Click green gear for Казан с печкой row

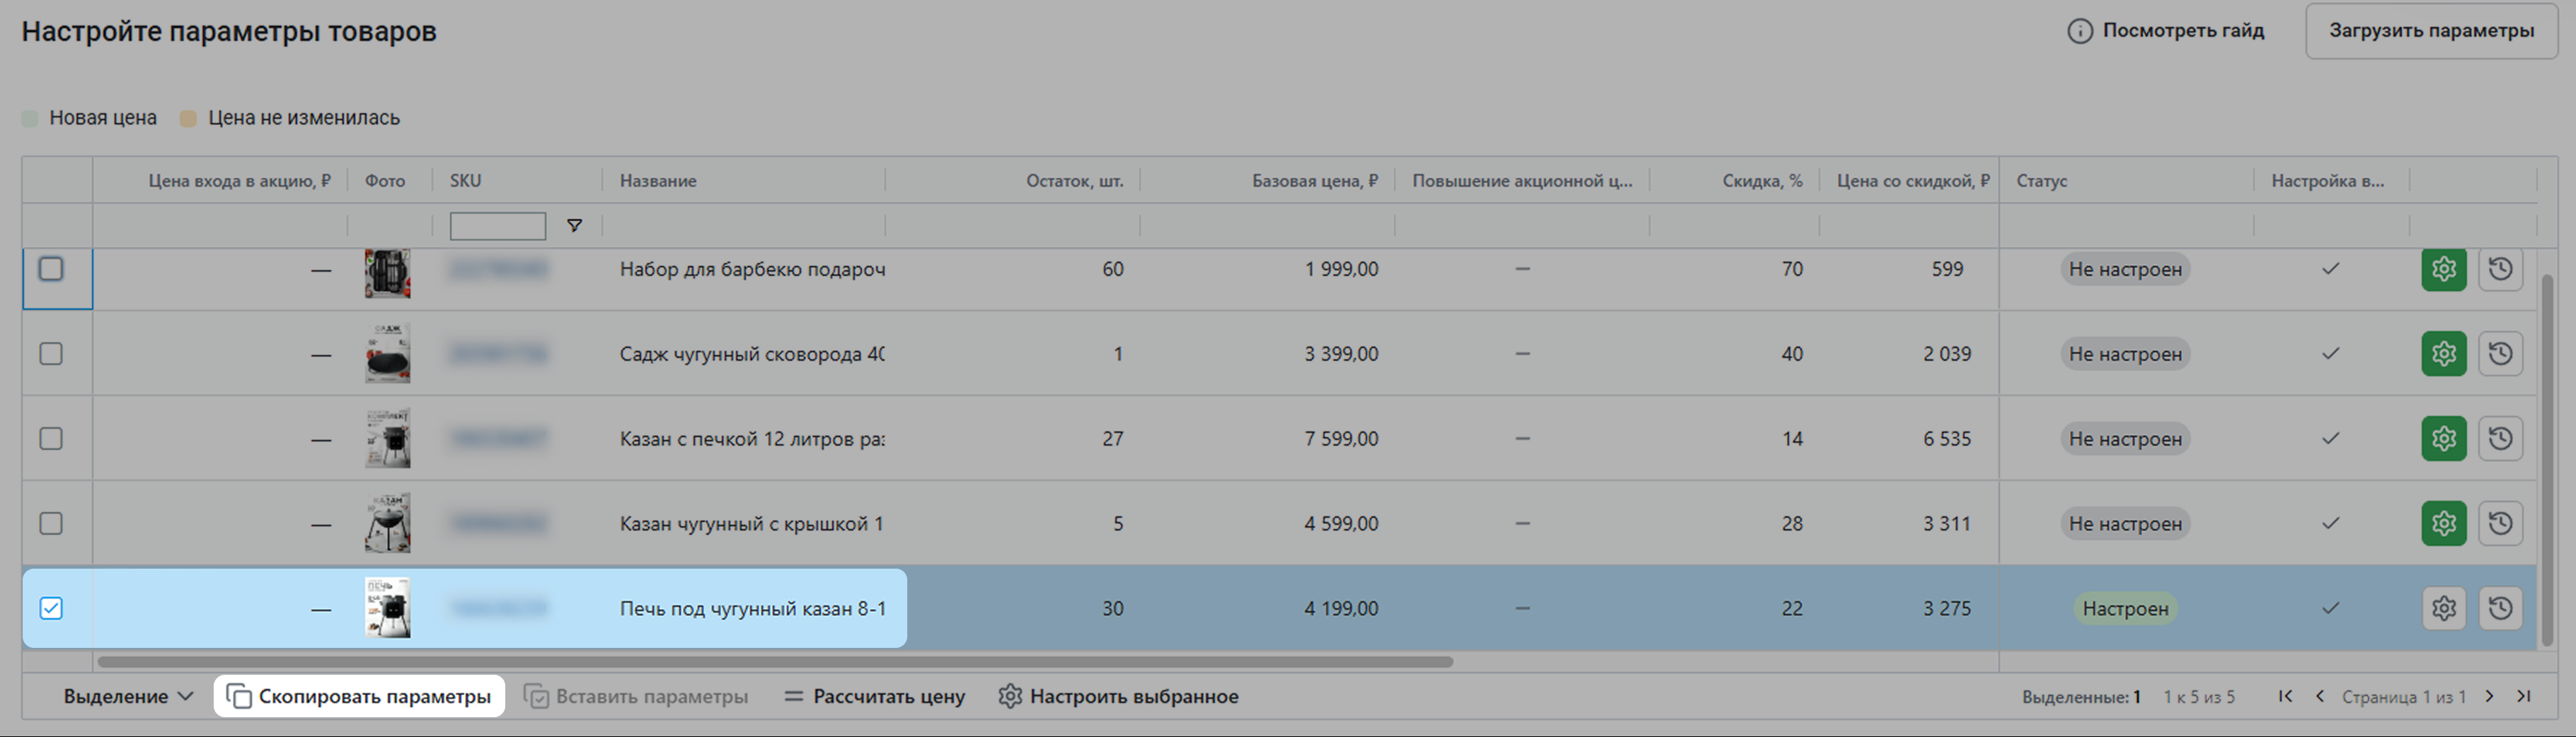coord(2443,439)
